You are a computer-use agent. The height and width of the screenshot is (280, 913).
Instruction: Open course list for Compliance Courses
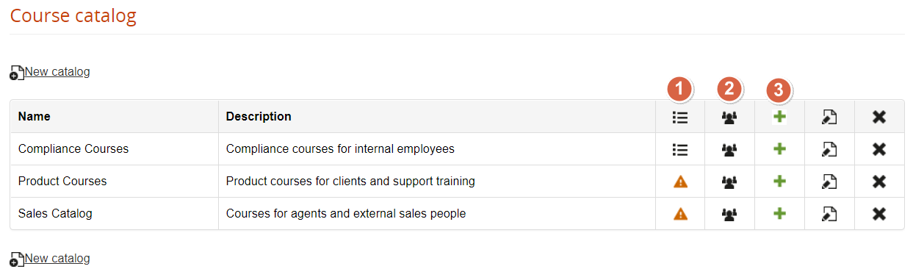point(680,149)
